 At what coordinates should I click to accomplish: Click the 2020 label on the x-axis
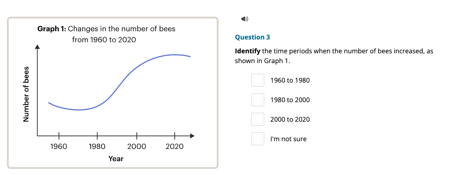(175, 147)
